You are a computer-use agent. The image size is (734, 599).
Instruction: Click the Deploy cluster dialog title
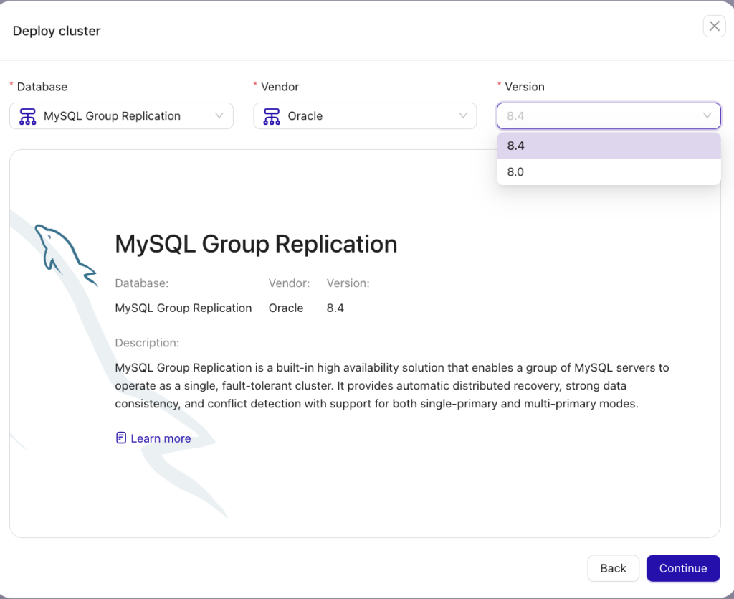[57, 31]
